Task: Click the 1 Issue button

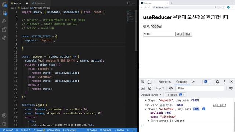Action: pyautogui.click(x=176, y=95)
